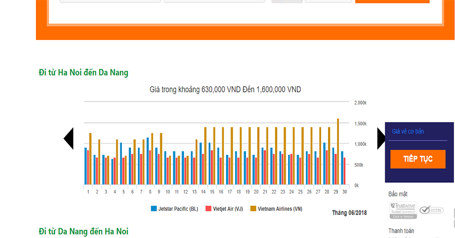
Task: Click heading Đi từ Ha Noi đến Da Nang
Action: (83, 72)
